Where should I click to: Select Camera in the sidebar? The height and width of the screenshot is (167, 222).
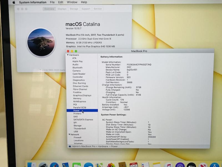point(77,71)
